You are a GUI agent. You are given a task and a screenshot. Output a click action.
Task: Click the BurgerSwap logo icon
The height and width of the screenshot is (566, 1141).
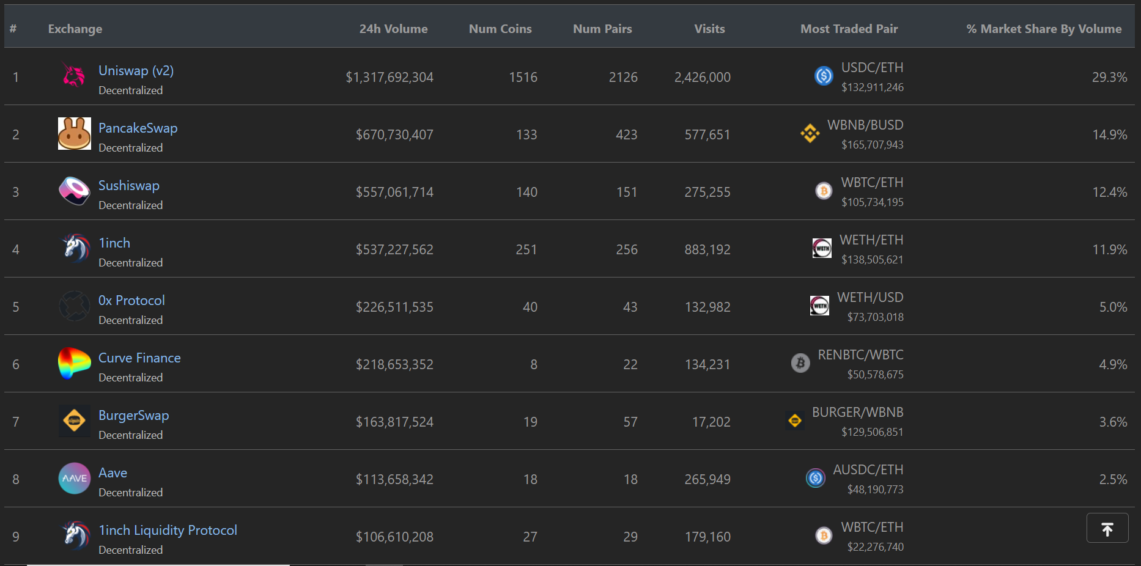(74, 421)
